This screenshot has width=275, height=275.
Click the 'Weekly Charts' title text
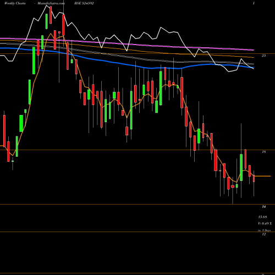point(15,3)
